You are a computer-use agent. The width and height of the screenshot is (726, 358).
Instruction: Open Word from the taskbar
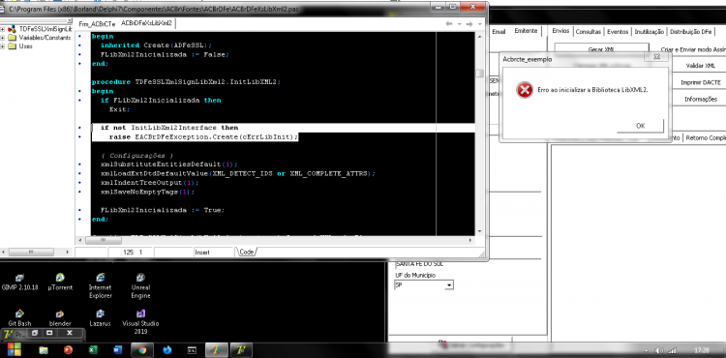(117, 350)
